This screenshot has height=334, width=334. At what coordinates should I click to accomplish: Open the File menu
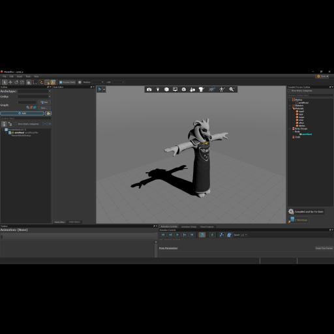click(5, 76)
